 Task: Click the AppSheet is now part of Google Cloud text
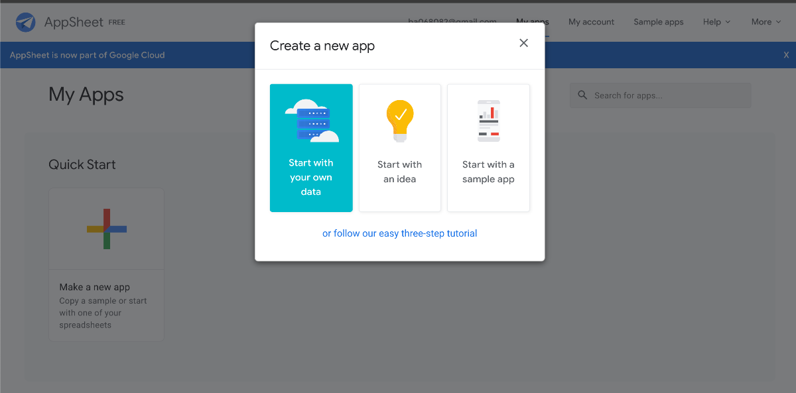coord(87,55)
